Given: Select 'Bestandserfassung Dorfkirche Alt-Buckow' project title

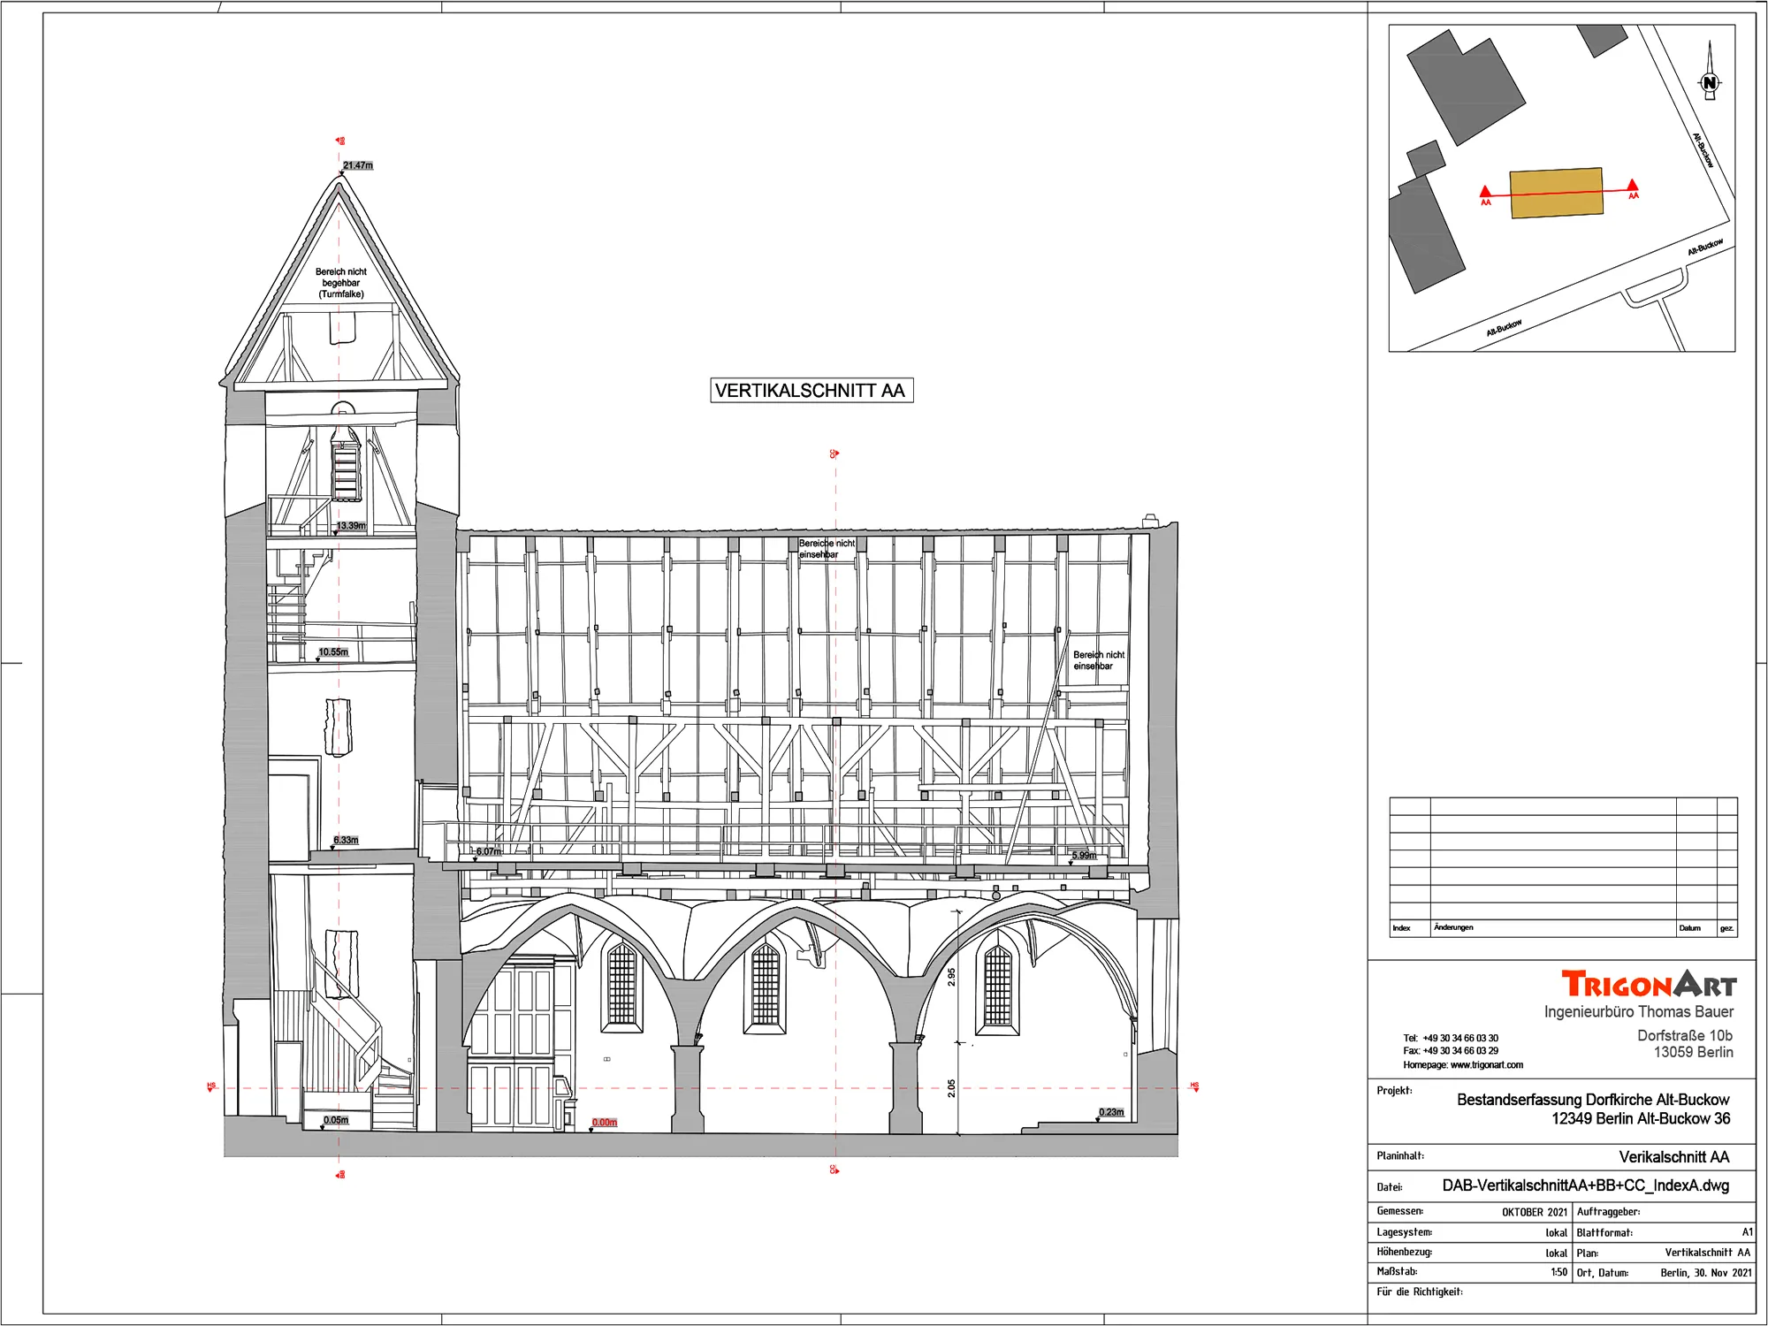Looking at the screenshot, I should coord(1593,1101).
